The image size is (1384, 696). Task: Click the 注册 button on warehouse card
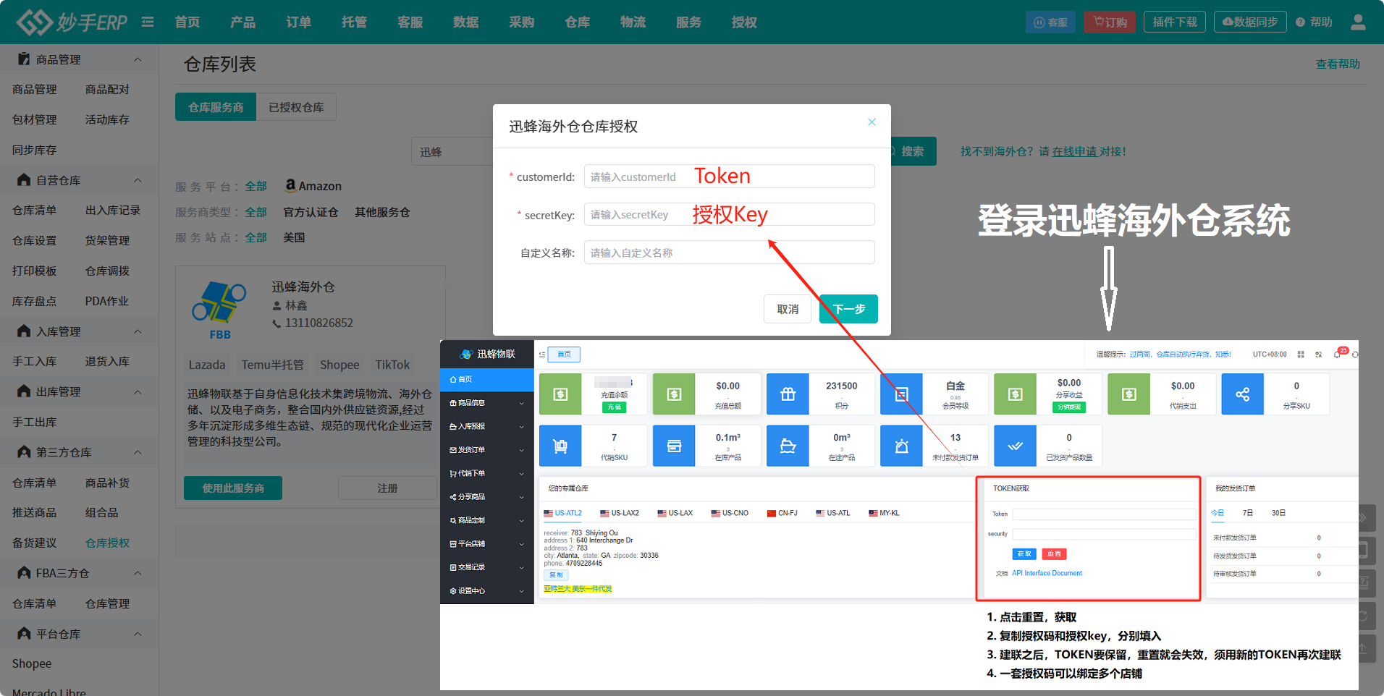click(x=387, y=488)
